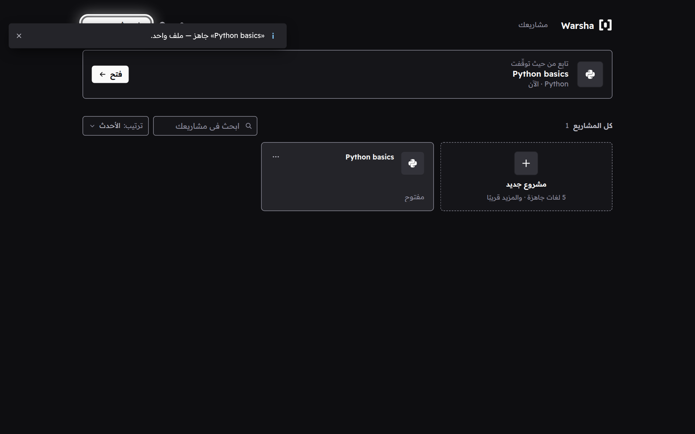695x434 pixels.
Task: Click the plus icon for a new project
Action: [x=526, y=163]
